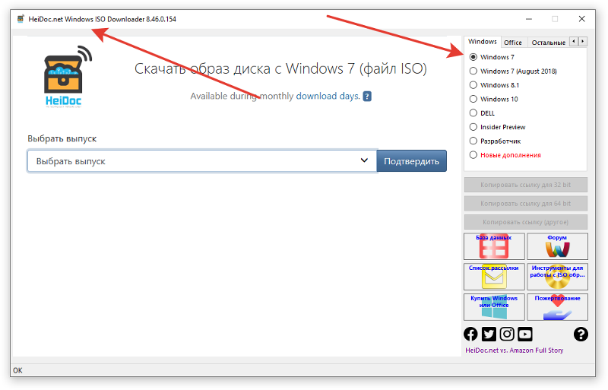The image size is (608, 390).
Task: Select the Разработчик radio button
Action: tap(473, 141)
